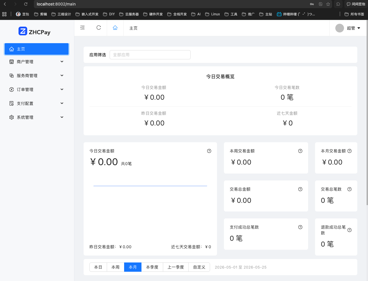Open 云服务器 bookmark folder
368x281 pixels.
pos(129,14)
